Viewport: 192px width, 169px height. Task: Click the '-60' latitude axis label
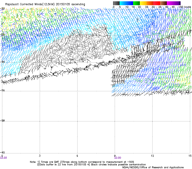(2, 152)
